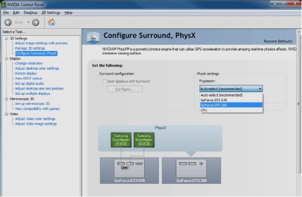
Task: Open Adjust video image settings
Action: [x=36, y=124]
